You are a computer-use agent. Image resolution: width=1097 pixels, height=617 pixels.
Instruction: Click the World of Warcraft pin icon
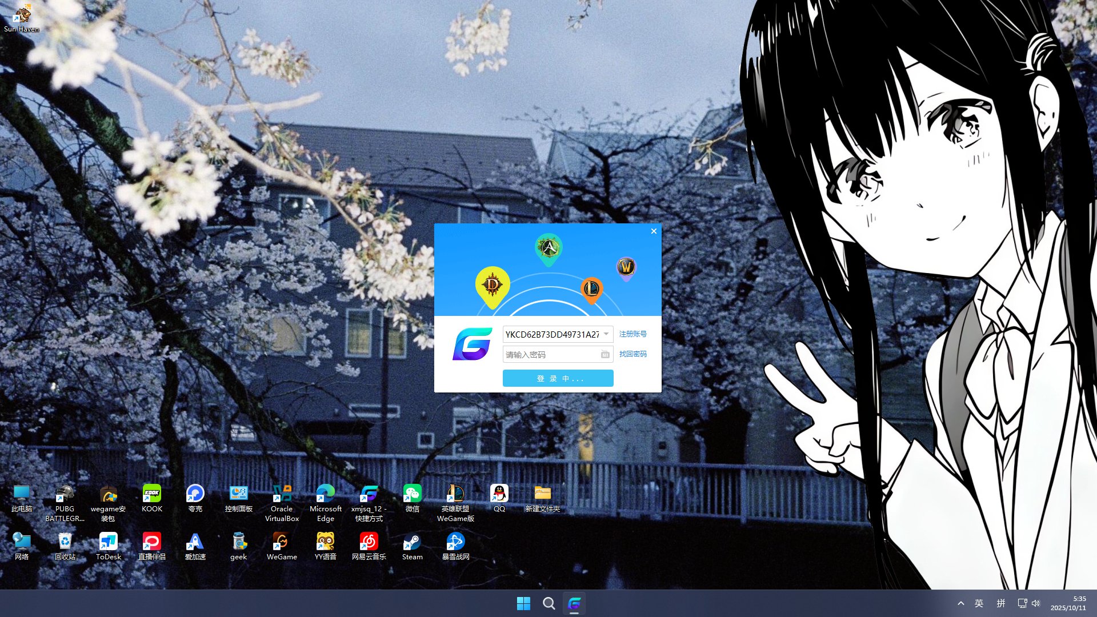(x=626, y=267)
